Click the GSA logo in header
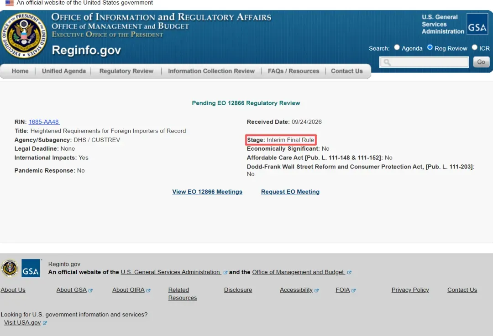The width and height of the screenshot is (493, 336). click(x=477, y=24)
